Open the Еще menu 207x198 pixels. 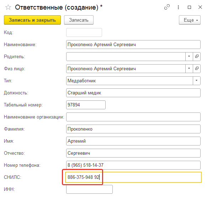(x=190, y=20)
